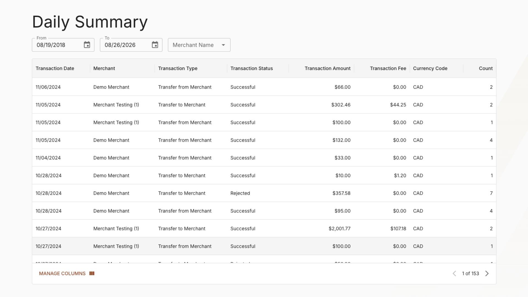
Task: Open the Merchant Name filter field
Action: coord(199,45)
